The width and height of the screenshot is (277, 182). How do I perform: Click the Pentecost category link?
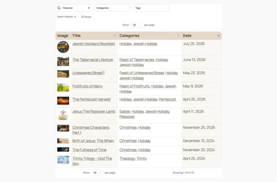(167, 99)
